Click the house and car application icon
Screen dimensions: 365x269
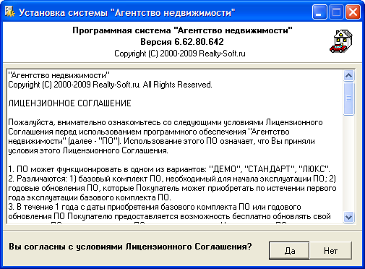coord(341,41)
